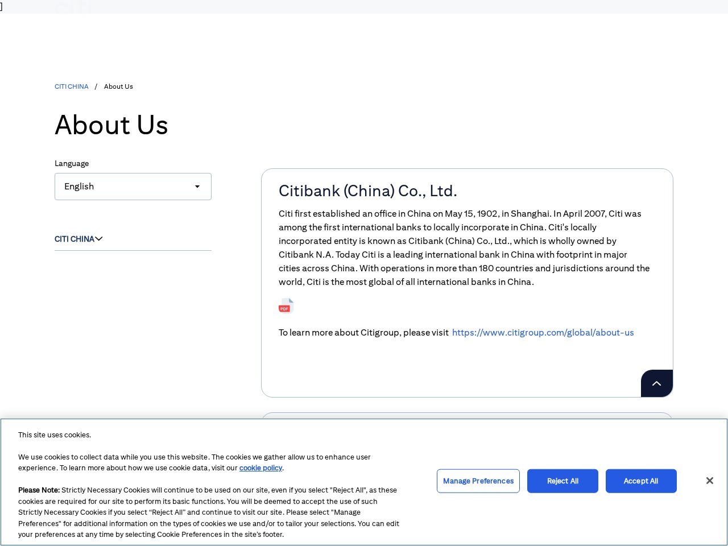Go to CITI CHINA in the breadcrumb
728x546 pixels.
72,86
